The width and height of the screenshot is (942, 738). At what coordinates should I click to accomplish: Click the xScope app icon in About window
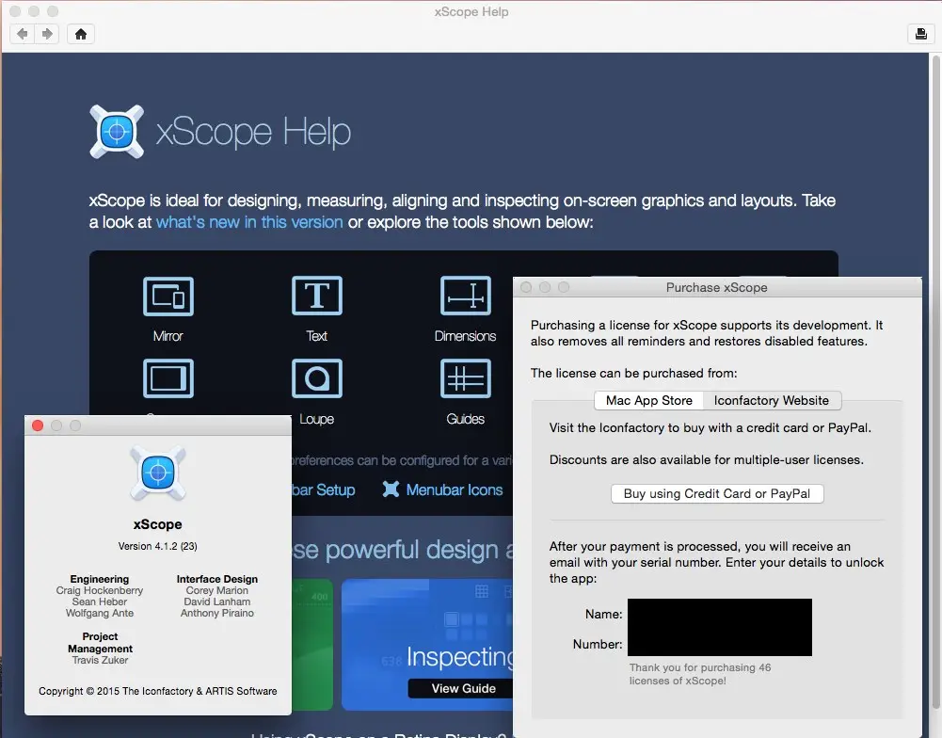click(x=158, y=473)
